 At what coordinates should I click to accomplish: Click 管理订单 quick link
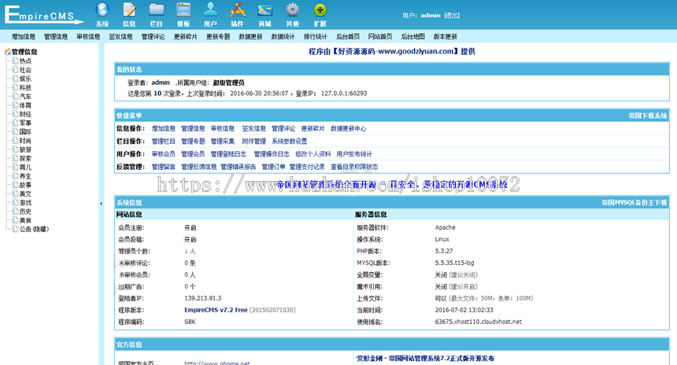(274, 167)
